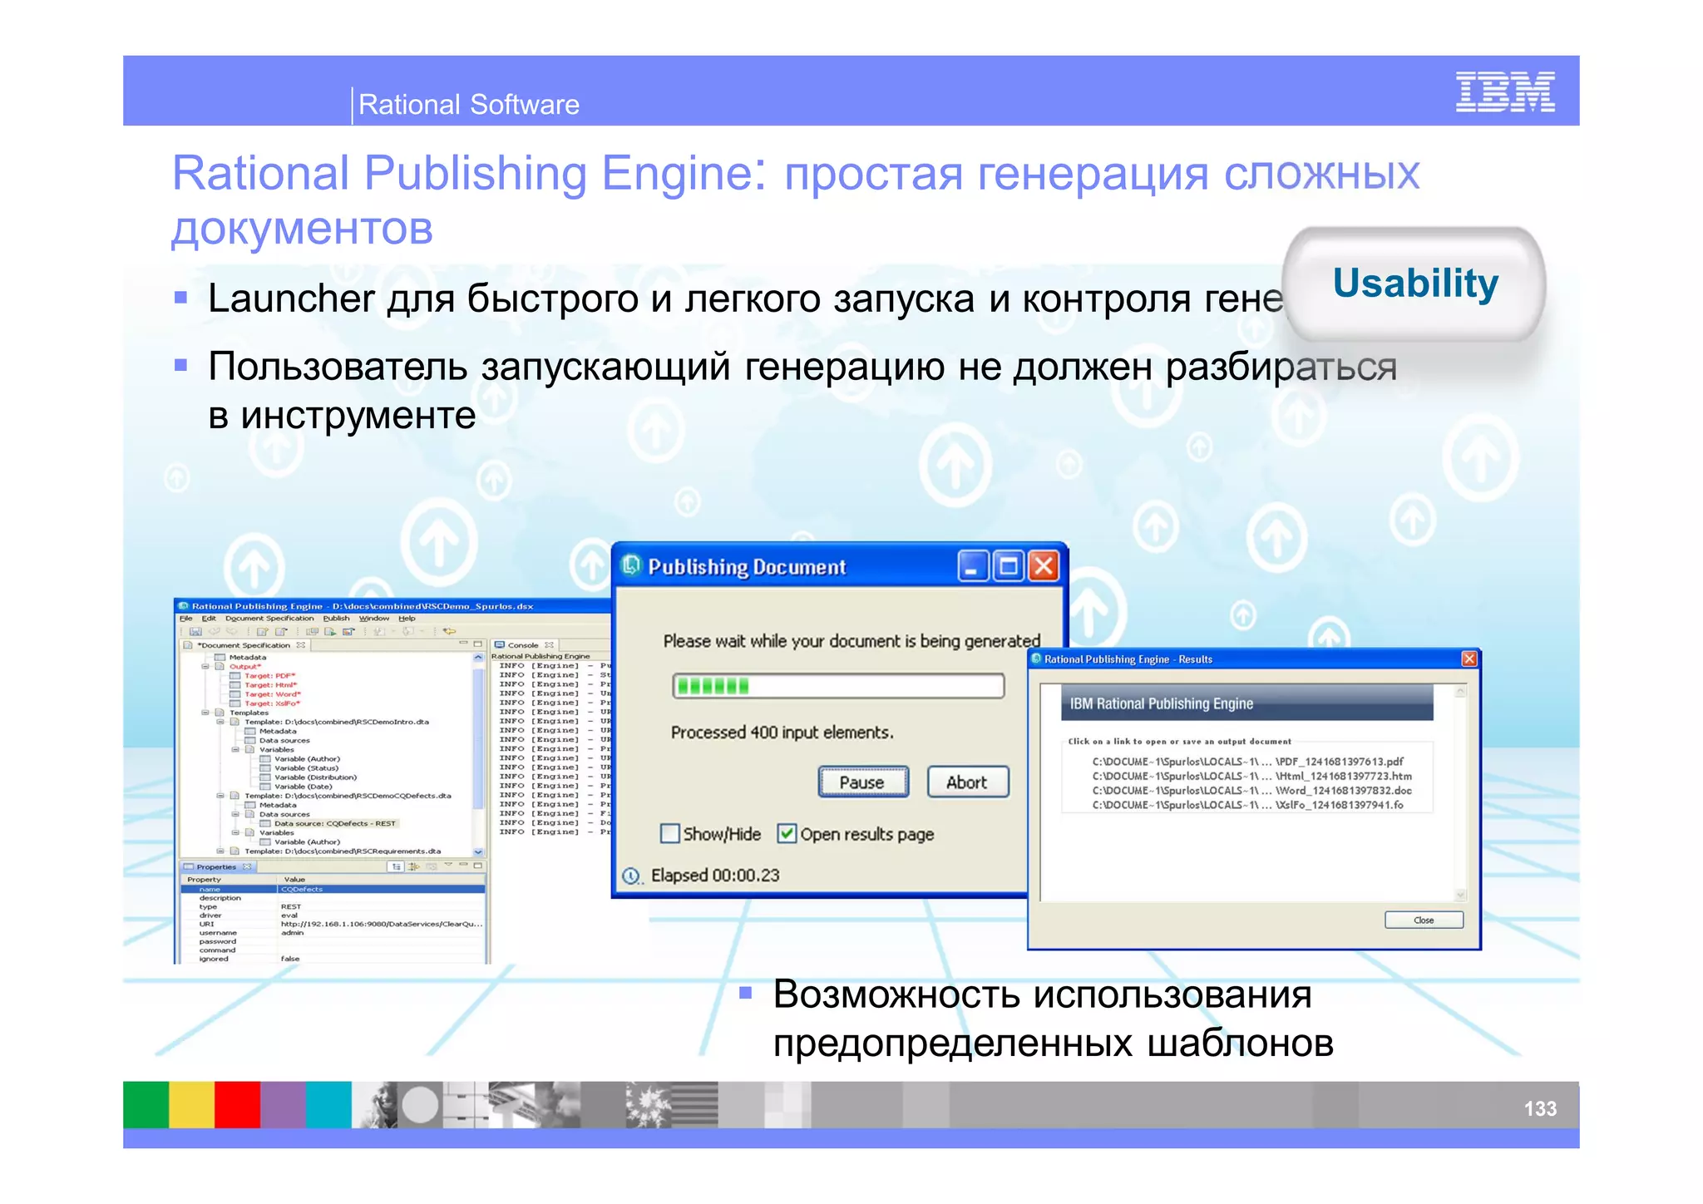The width and height of the screenshot is (1703, 1204).
Task: Click the Elapsed clock icon in Publishing dialog
Action: (x=632, y=876)
